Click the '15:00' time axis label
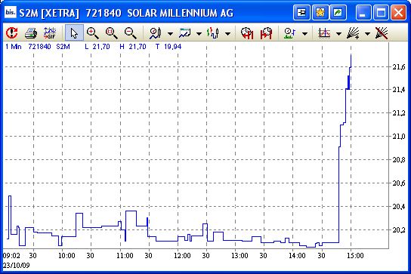This screenshot has width=411, height=274. [355, 255]
